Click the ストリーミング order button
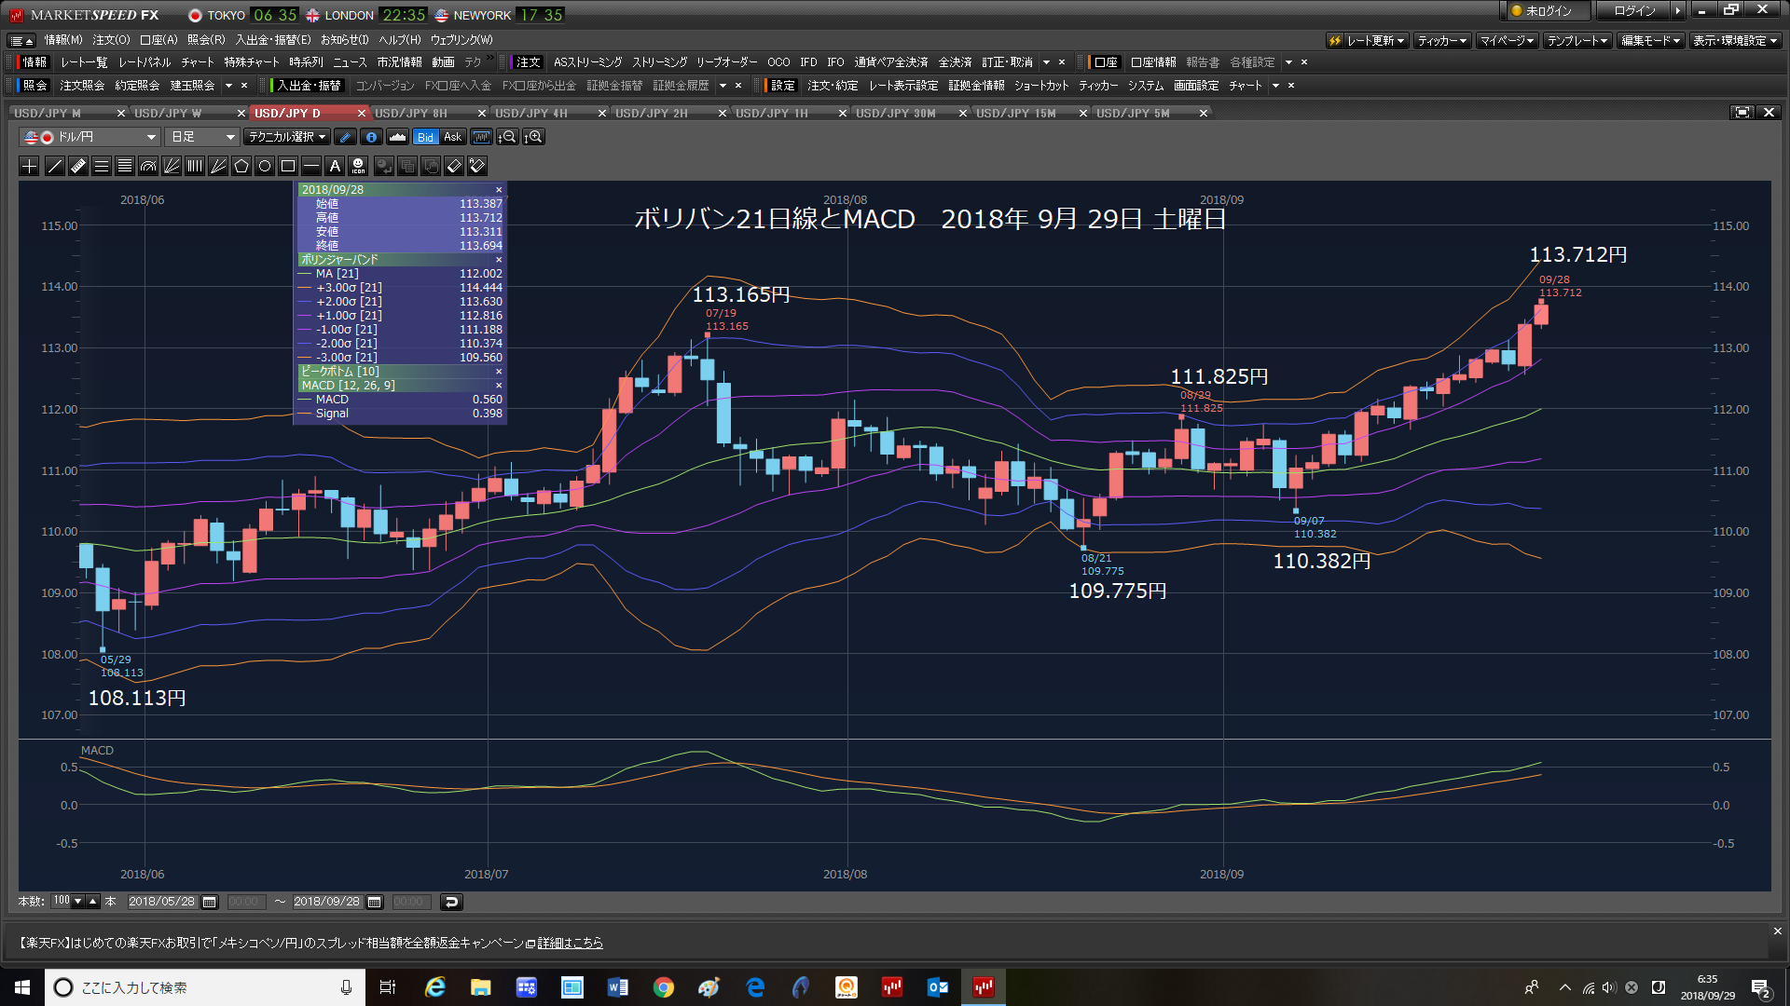 pyautogui.click(x=660, y=62)
